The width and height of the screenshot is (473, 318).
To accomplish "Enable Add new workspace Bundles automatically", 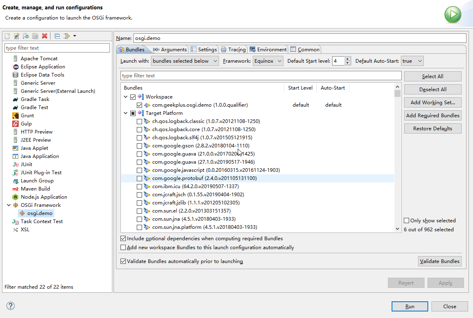I will tap(123, 248).
